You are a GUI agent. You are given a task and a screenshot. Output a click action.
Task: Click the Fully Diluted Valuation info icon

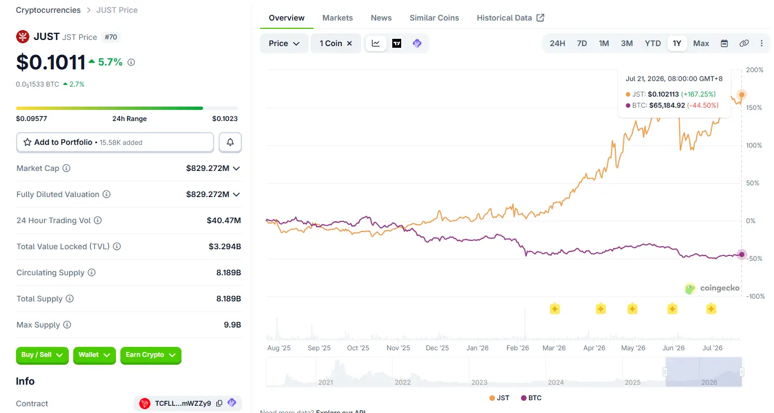[107, 194]
